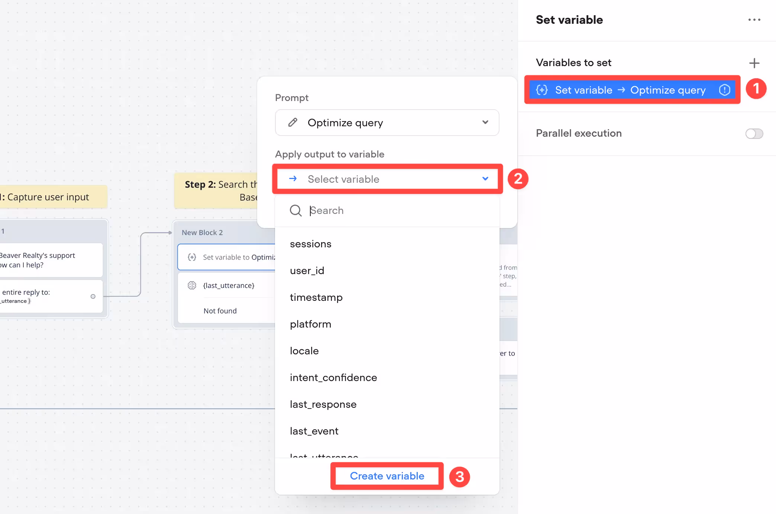Choose intent_confidence from variable list

pyautogui.click(x=333, y=378)
